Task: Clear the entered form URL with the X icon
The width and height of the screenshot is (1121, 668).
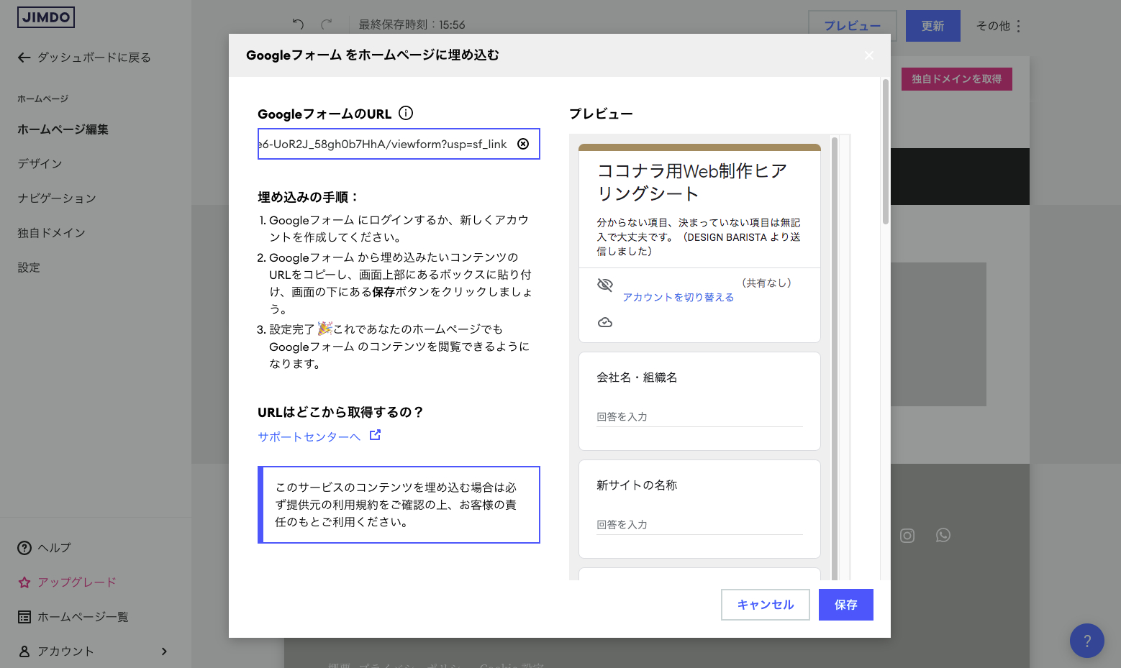Action: tap(522, 143)
